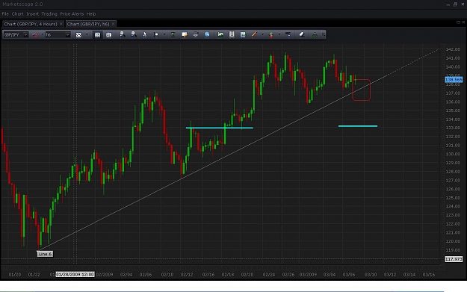This screenshot has width=467, height=292.
Task: Click the 03/10 date axis label
Action: 371,274
